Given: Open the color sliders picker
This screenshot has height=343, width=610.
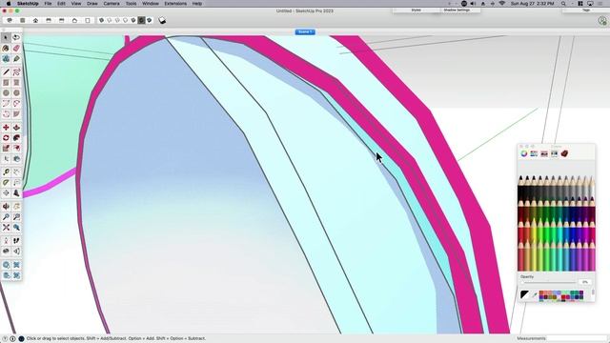Looking at the screenshot, I should [534, 153].
